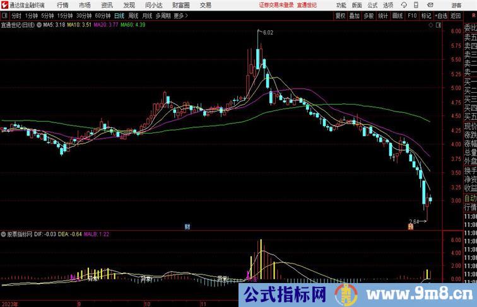Click the 通达信 red app logo icon
477x307 pixels.
tap(4, 4)
